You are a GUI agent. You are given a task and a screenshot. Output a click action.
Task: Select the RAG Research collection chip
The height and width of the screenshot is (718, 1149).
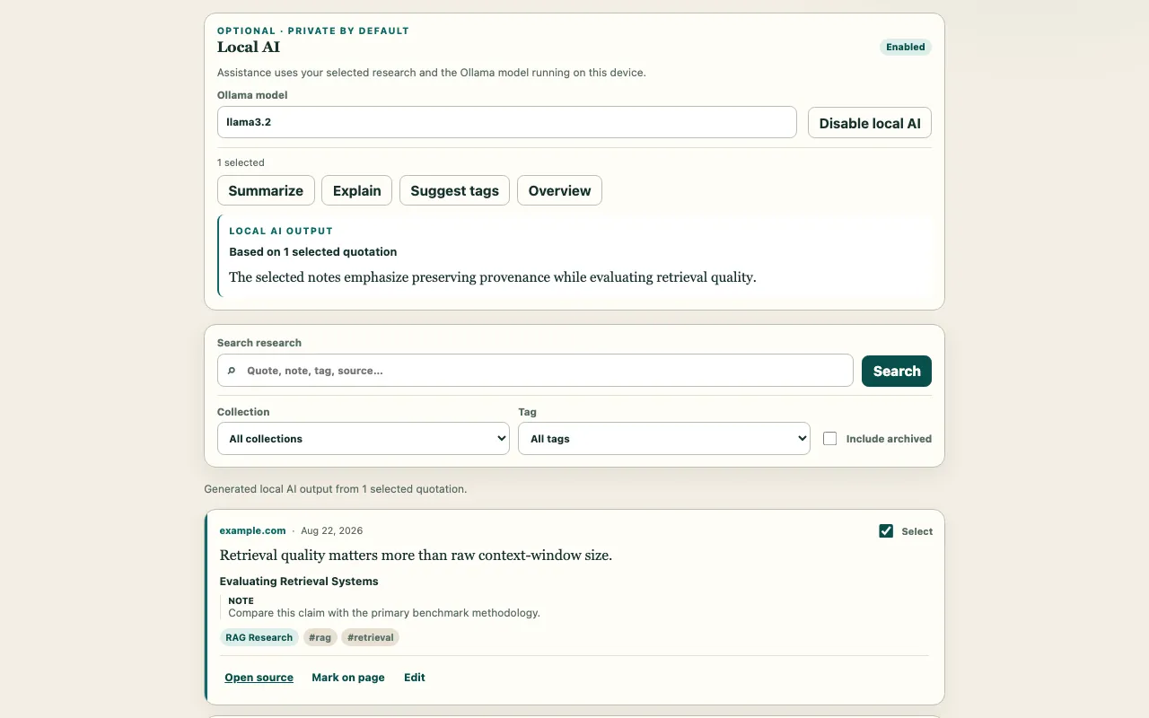[259, 637]
